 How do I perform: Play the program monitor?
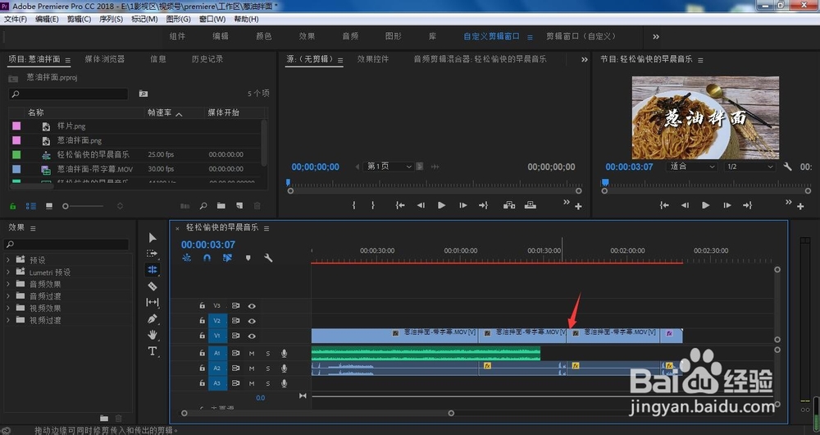click(705, 205)
